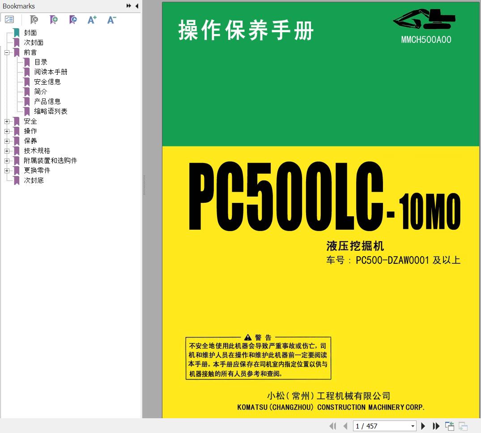481x433 pixels.
Task: Increase bookmark font size with A+
Action: [x=92, y=20]
